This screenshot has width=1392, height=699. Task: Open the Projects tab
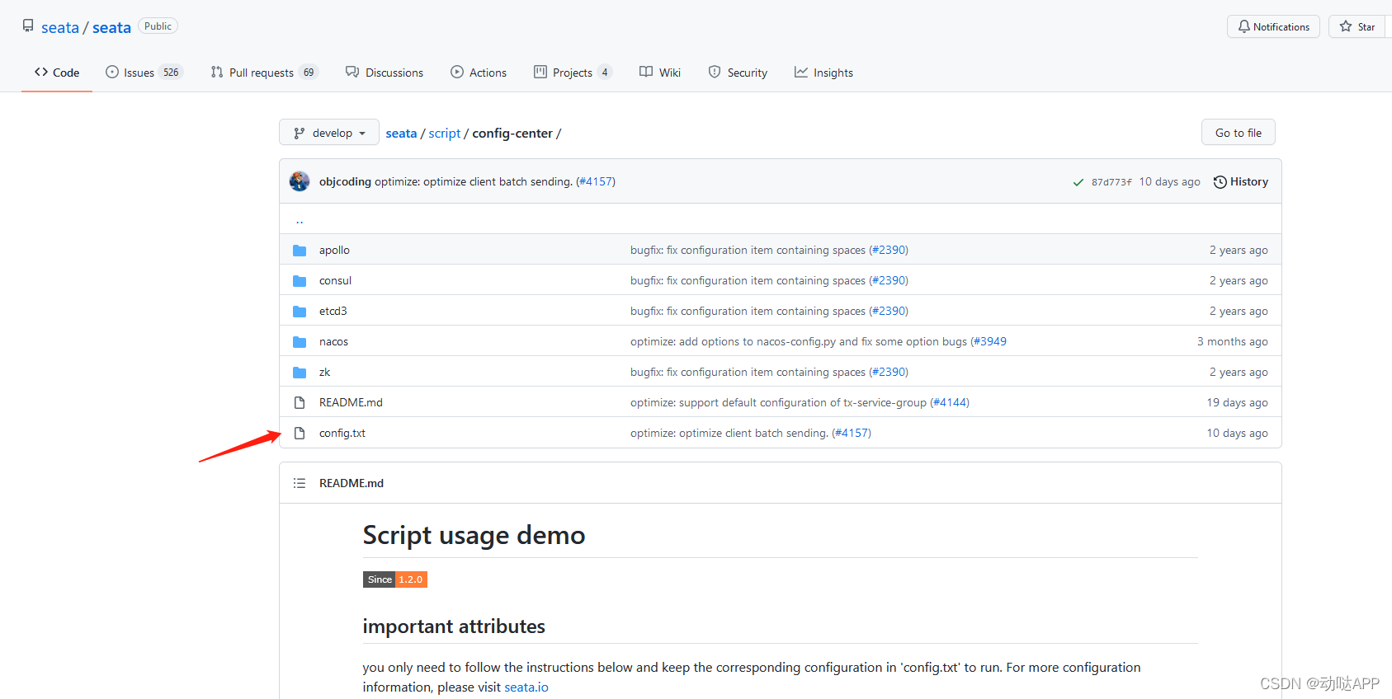pyautogui.click(x=573, y=73)
